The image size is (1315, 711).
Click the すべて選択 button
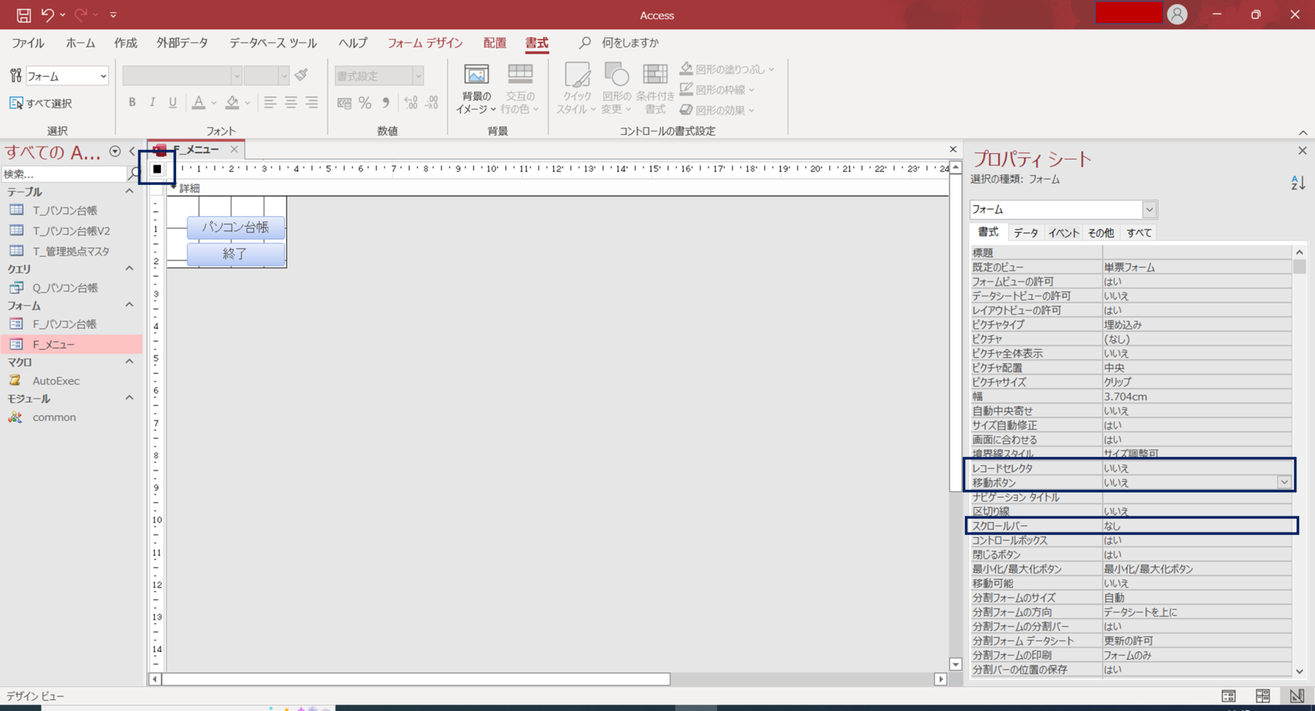pos(41,103)
